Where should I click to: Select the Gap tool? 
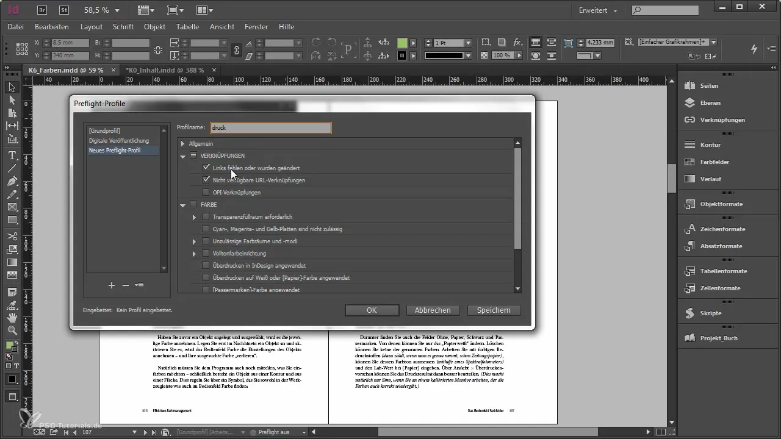[12, 125]
